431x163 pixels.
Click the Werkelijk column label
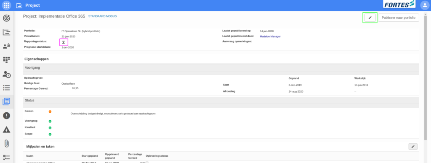pyautogui.click(x=360, y=78)
